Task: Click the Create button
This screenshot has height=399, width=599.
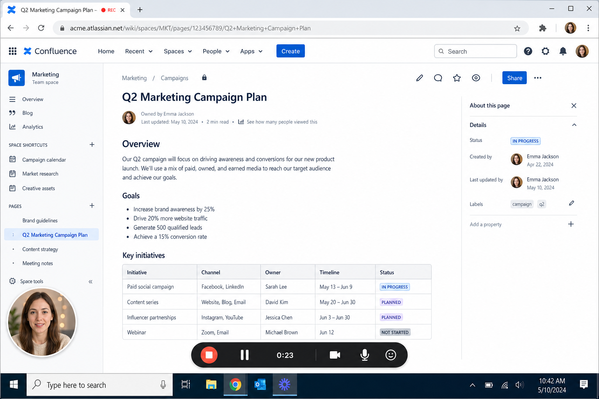Action: (291, 51)
